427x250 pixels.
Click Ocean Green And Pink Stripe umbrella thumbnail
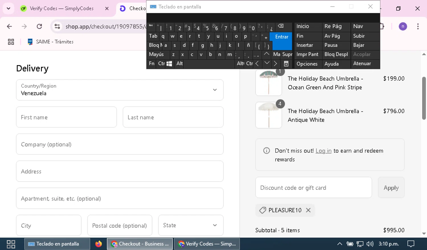tap(269, 82)
